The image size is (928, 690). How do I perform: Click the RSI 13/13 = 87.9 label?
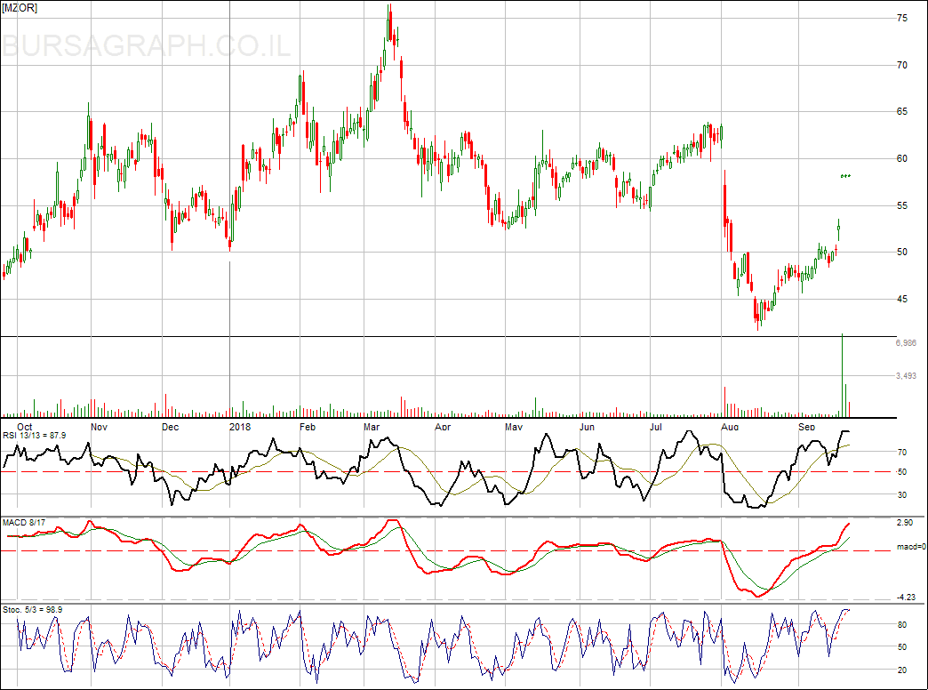pos(35,436)
